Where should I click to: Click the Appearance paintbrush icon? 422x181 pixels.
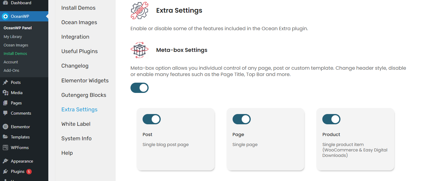(5, 161)
